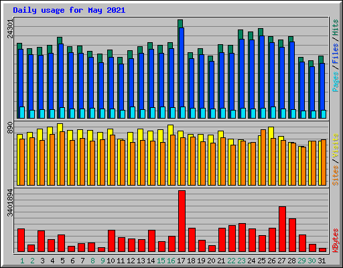The image size is (343, 268).
Task: Click the day label 21
Action: 221,261
